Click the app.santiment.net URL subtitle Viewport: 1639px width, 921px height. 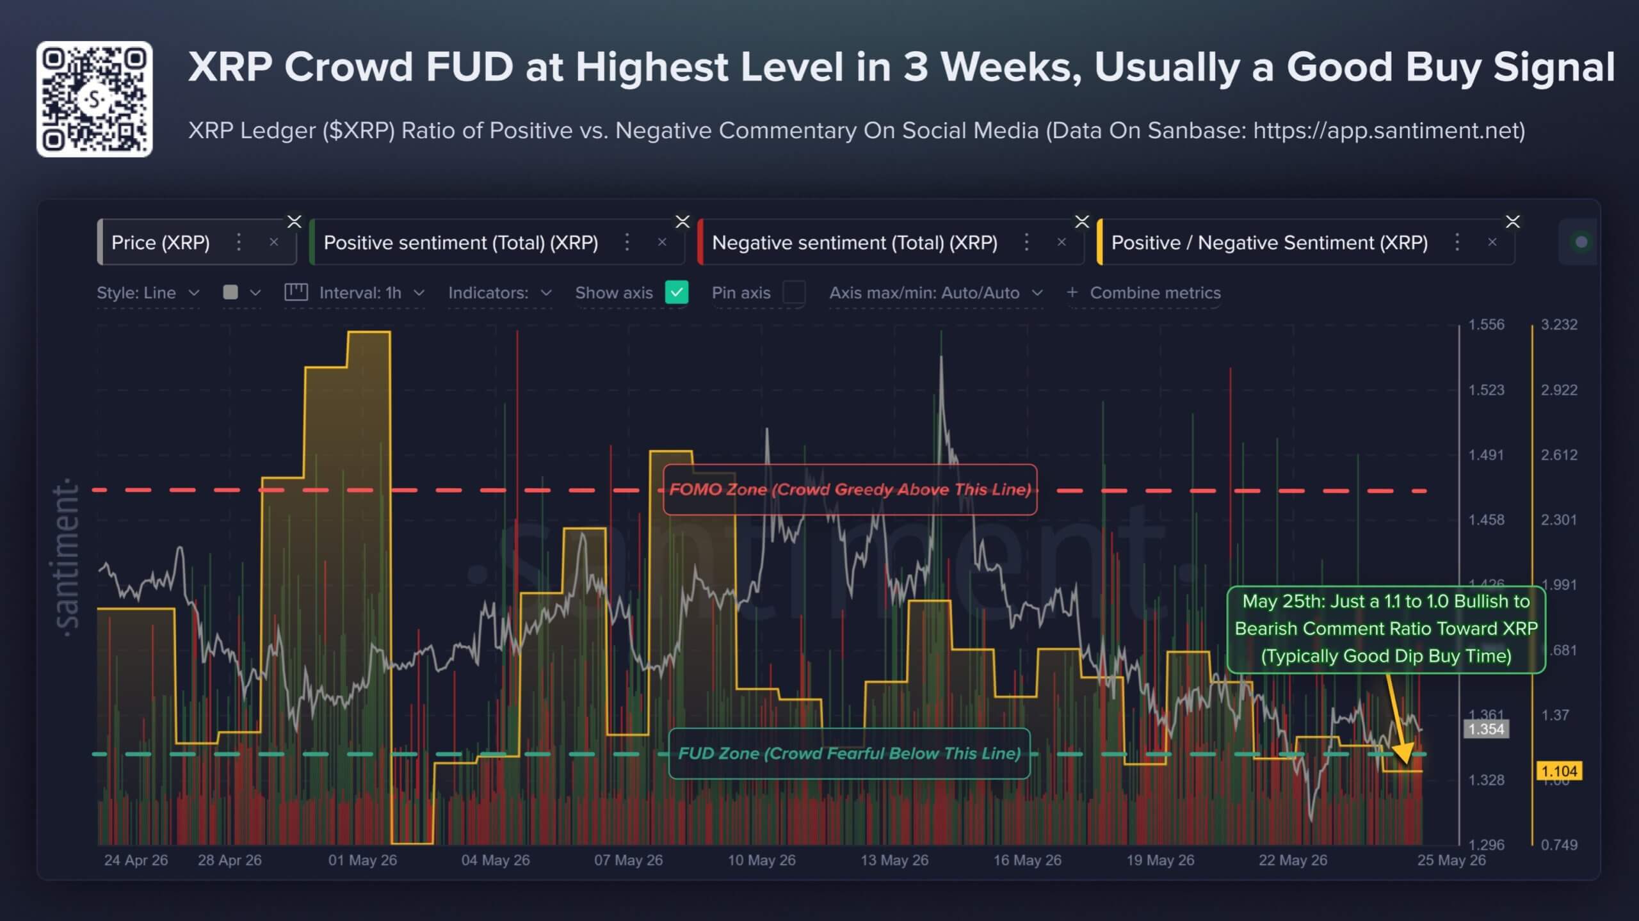pos(1389,131)
